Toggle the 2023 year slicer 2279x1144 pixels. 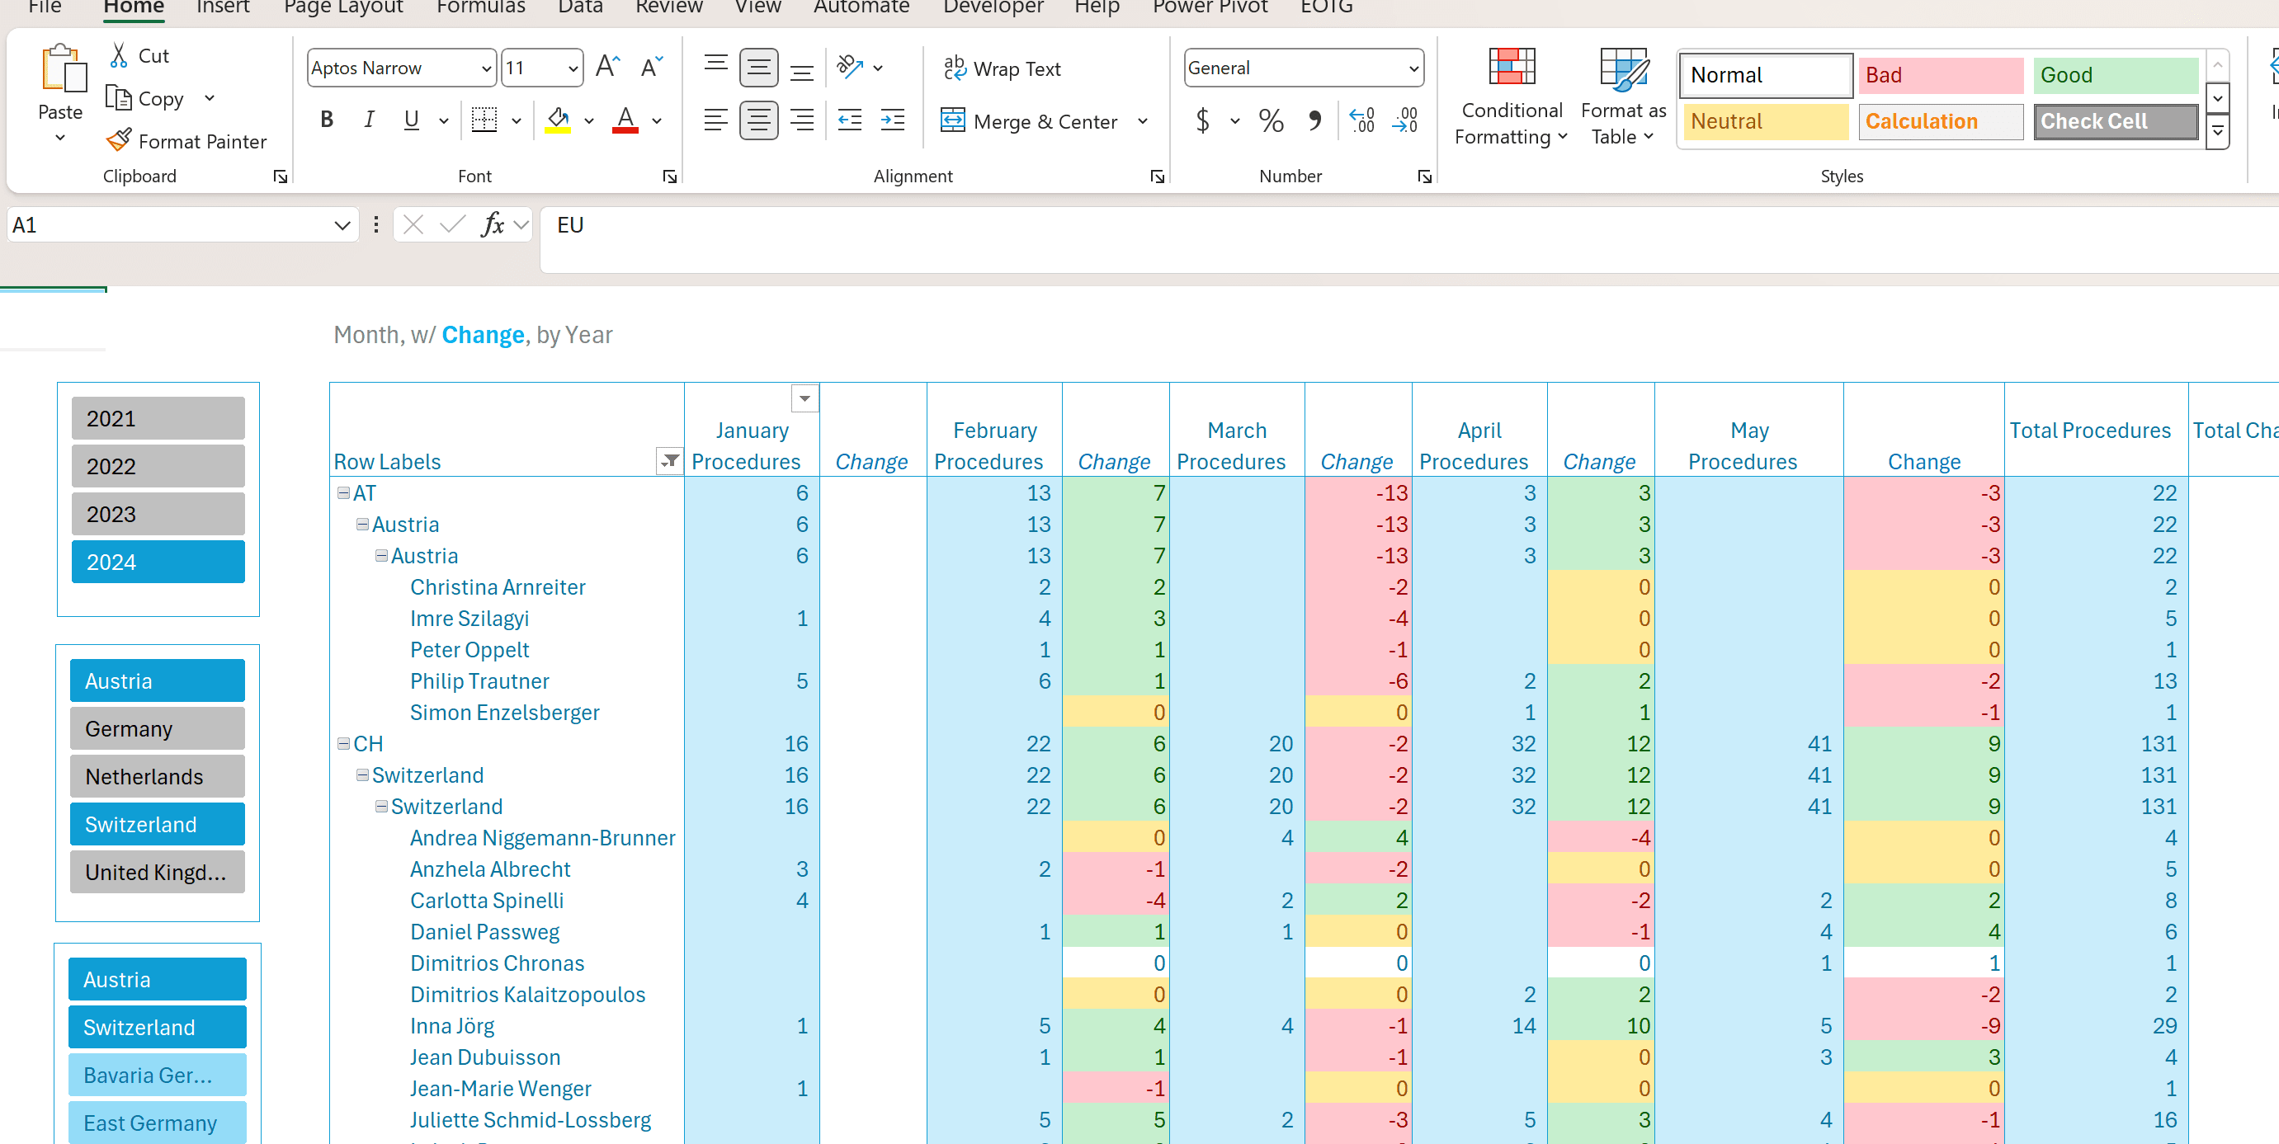coord(158,514)
